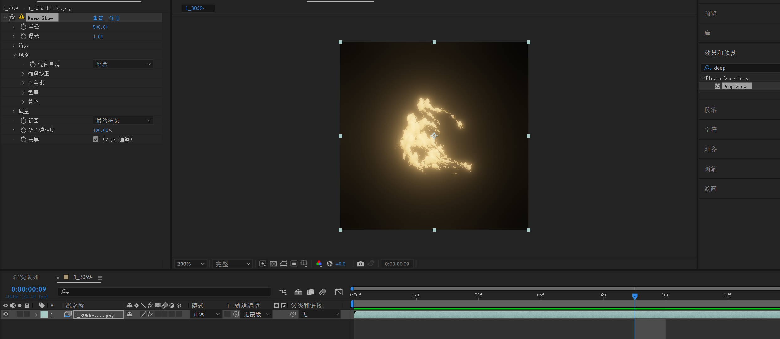The image size is (780, 339).
Task: Open the show channel RGB color icon
Action: 319,264
